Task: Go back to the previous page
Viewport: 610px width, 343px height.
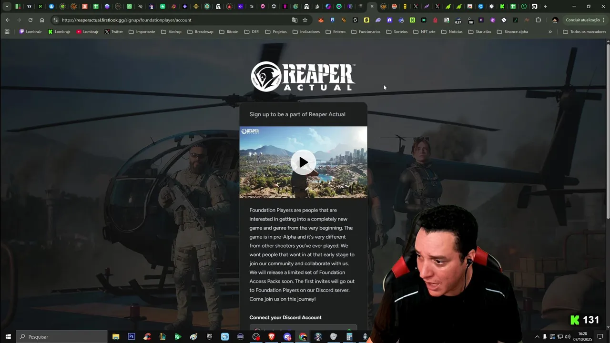Action: coord(8,20)
